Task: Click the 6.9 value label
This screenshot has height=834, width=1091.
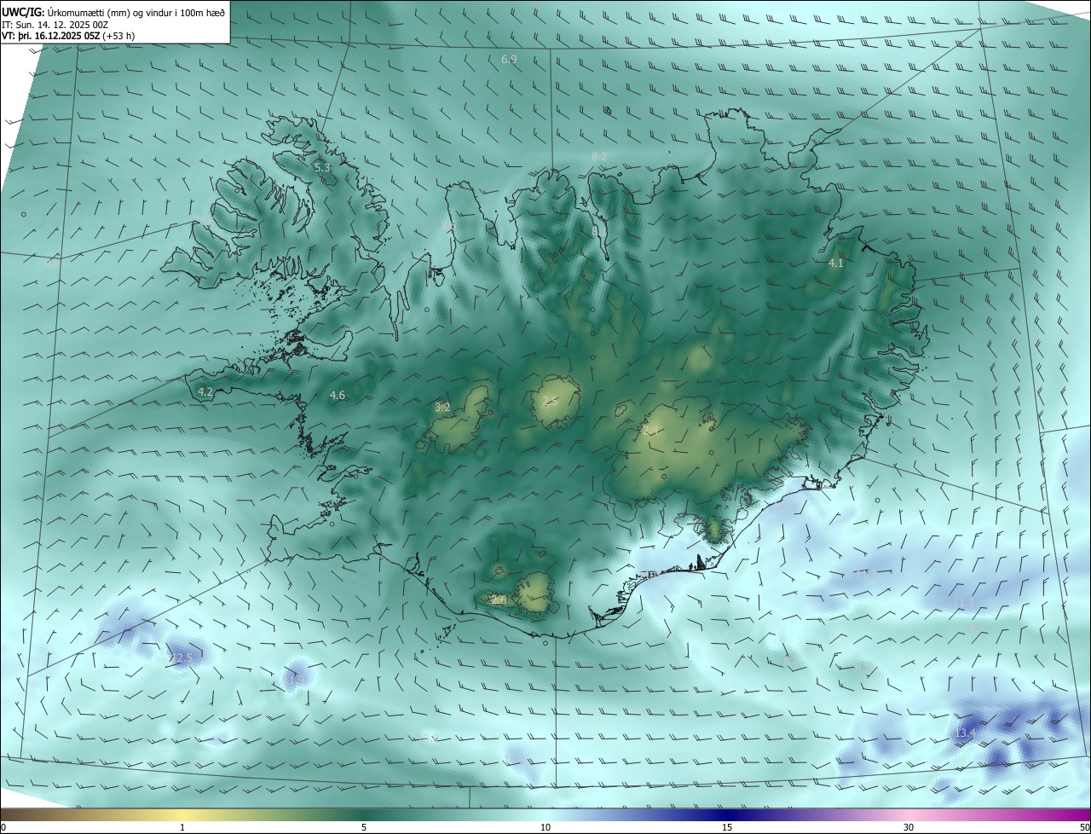Action: [509, 59]
